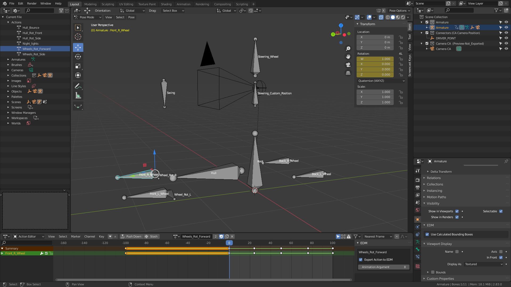Open Quaternion (WXYZ) rotation mode dropdown
The height and width of the screenshot is (287, 511).
pos(381,81)
